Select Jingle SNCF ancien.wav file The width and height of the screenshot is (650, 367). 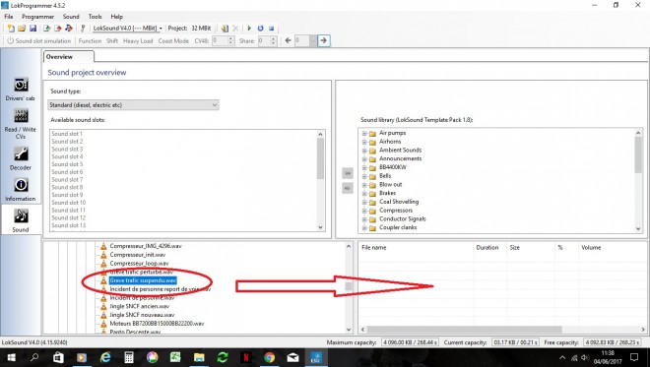[x=139, y=306]
